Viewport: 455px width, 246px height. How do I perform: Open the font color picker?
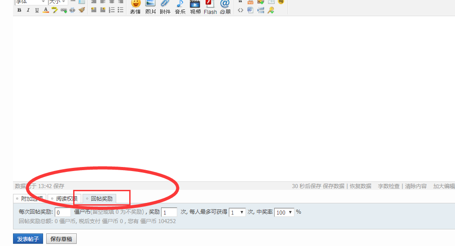coord(46,10)
